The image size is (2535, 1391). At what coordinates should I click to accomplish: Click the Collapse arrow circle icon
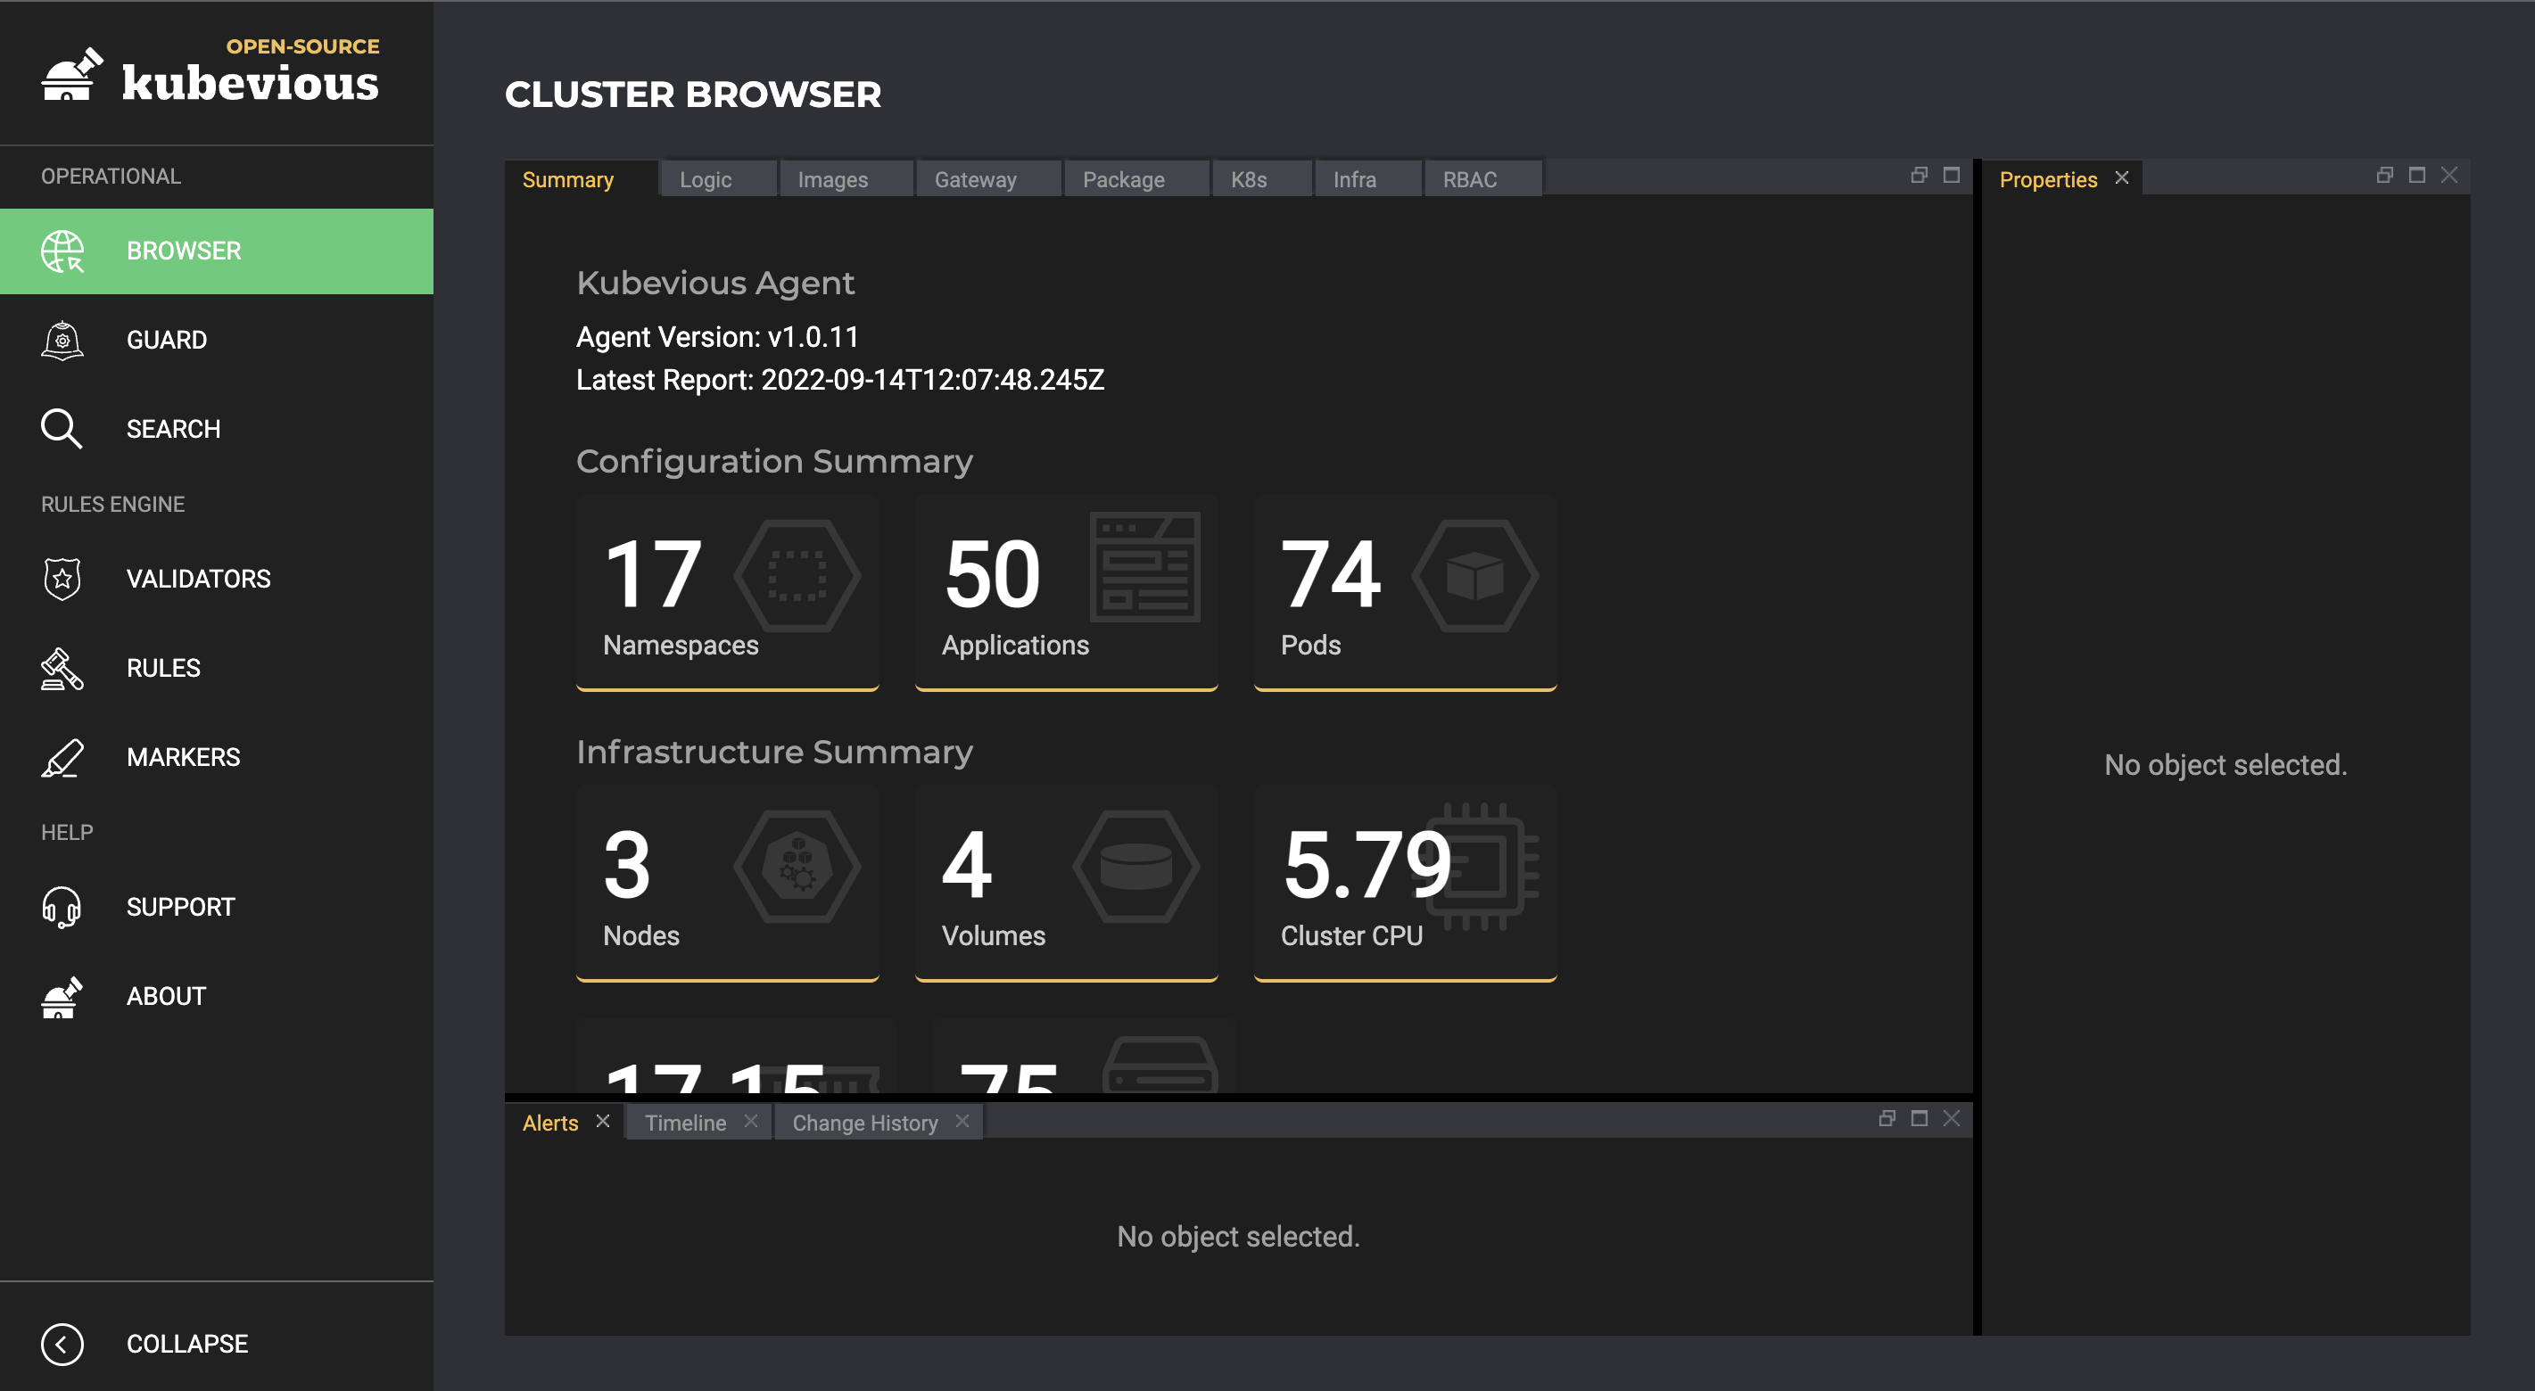(x=62, y=1344)
